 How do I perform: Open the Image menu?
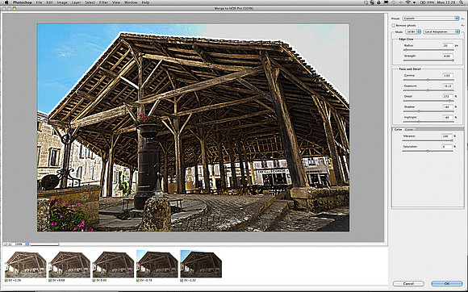pyautogui.click(x=62, y=2)
